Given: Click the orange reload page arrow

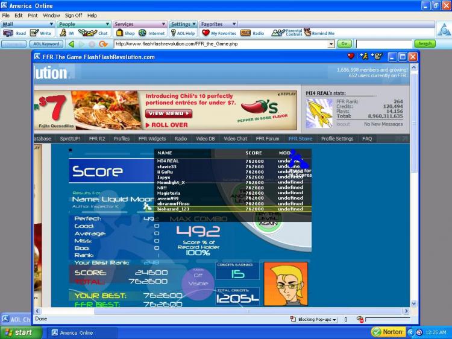Looking at the screenshot, I should point(103,44).
